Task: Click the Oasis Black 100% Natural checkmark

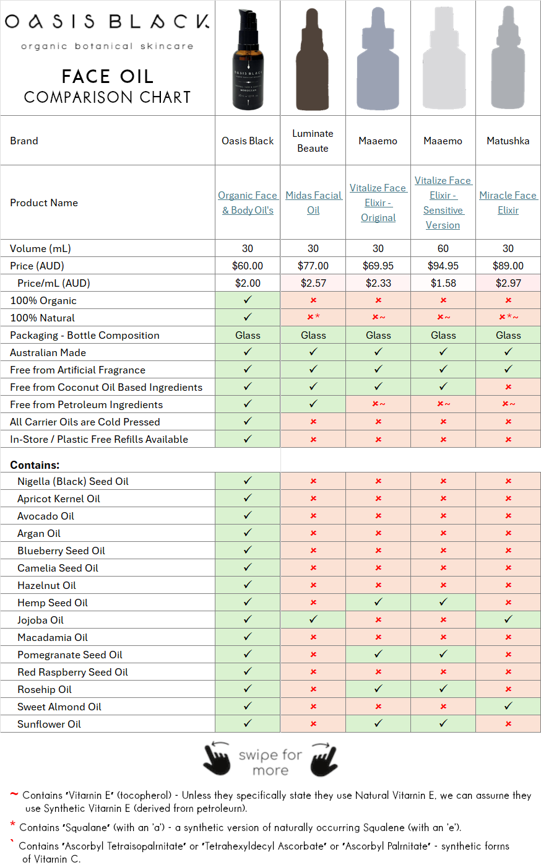Action: pyautogui.click(x=248, y=317)
